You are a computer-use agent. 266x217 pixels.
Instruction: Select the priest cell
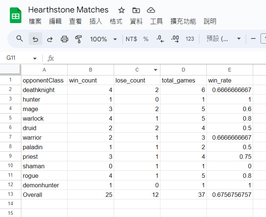pos(44,157)
